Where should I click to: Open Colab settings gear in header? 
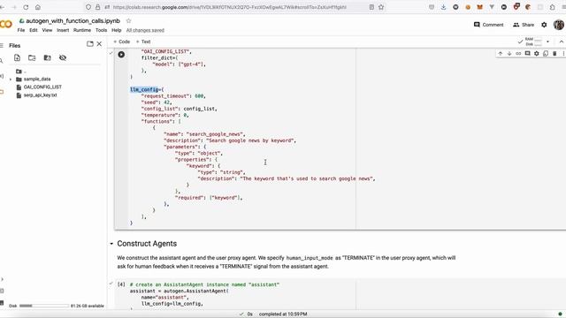point(544,25)
